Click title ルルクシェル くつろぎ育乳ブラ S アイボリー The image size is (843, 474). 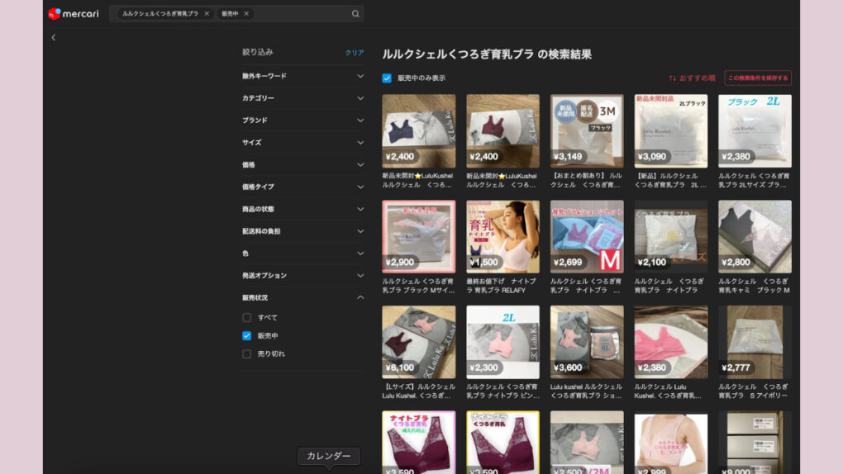tap(755, 391)
